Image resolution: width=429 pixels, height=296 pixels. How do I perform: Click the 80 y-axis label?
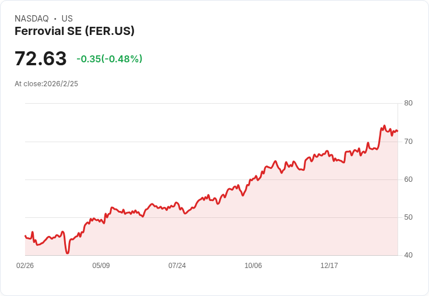pos(408,103)
